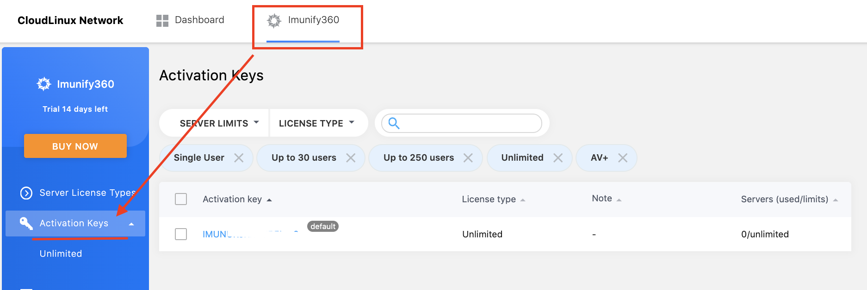Select Unlimited under Activation Keys sidebar

pyautogui.click(x=61, y=254)
